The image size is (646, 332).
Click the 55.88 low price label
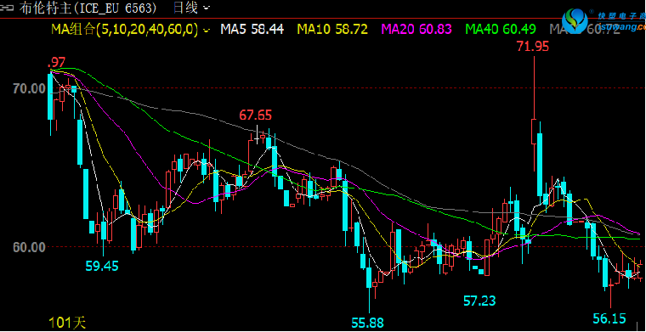pyautogui.click(x=368, y=323)
